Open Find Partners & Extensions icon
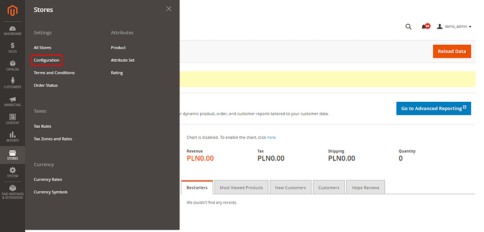Screen dimensions: 484x232 pyautogui.click(x=13, y=192)
